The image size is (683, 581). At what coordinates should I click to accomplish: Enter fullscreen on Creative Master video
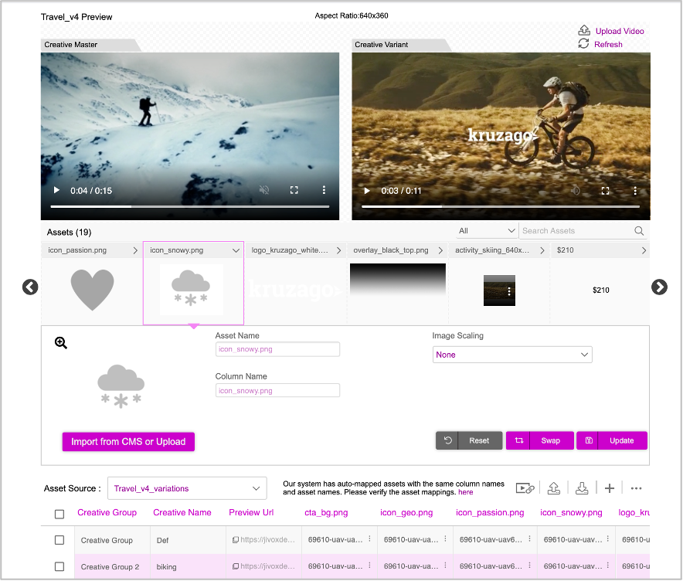pos(294,190)
